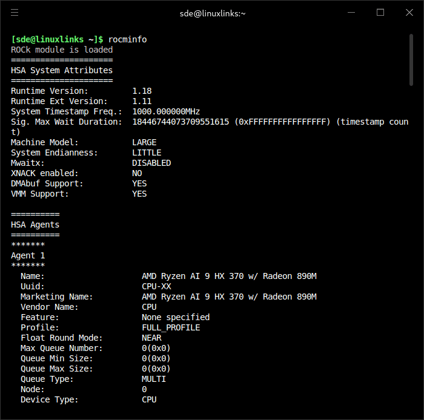The width and height of the screenshot is (424, 420).
Task: Select Runtime Version value 1.18
Action: (x=142, y=91)
